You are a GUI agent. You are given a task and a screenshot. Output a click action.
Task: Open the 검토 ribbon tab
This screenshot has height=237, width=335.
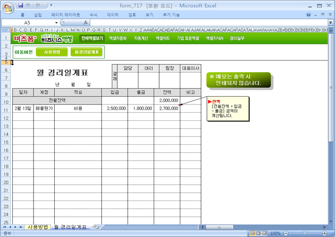(x=132, y=15)
